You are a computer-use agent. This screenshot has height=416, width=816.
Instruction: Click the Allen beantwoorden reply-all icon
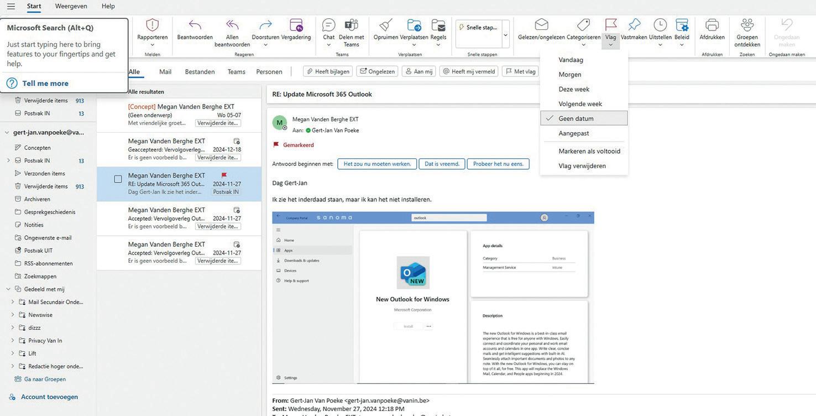(232, 25)
